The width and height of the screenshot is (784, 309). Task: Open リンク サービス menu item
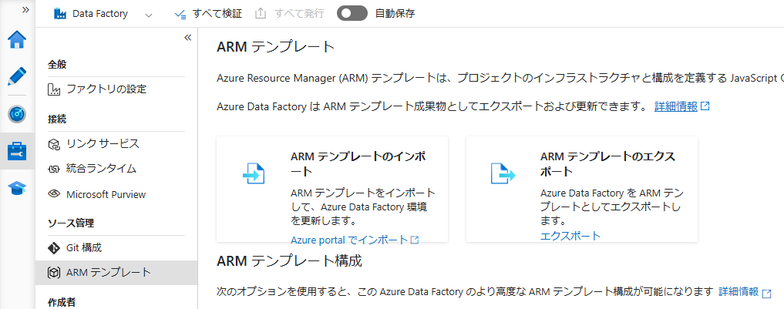(x=116, y=144)
